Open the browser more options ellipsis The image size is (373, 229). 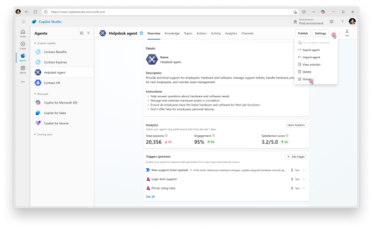(x=314, y=11)
